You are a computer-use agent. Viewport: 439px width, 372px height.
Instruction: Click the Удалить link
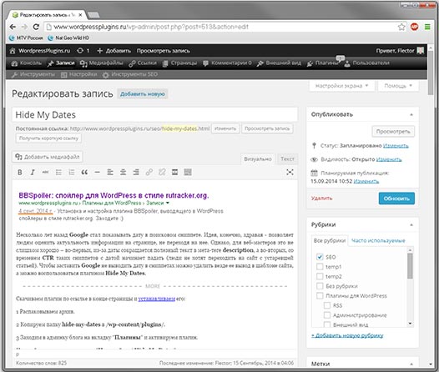pos(321,199)
